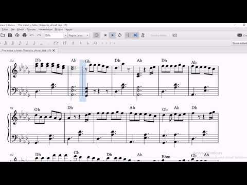Redo the last undone action
247x185 pixels.
click(x=39, y=35)
